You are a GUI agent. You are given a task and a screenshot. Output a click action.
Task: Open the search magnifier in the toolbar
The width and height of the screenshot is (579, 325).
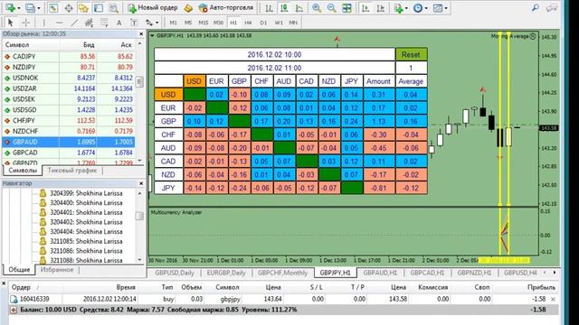(536, 8)
